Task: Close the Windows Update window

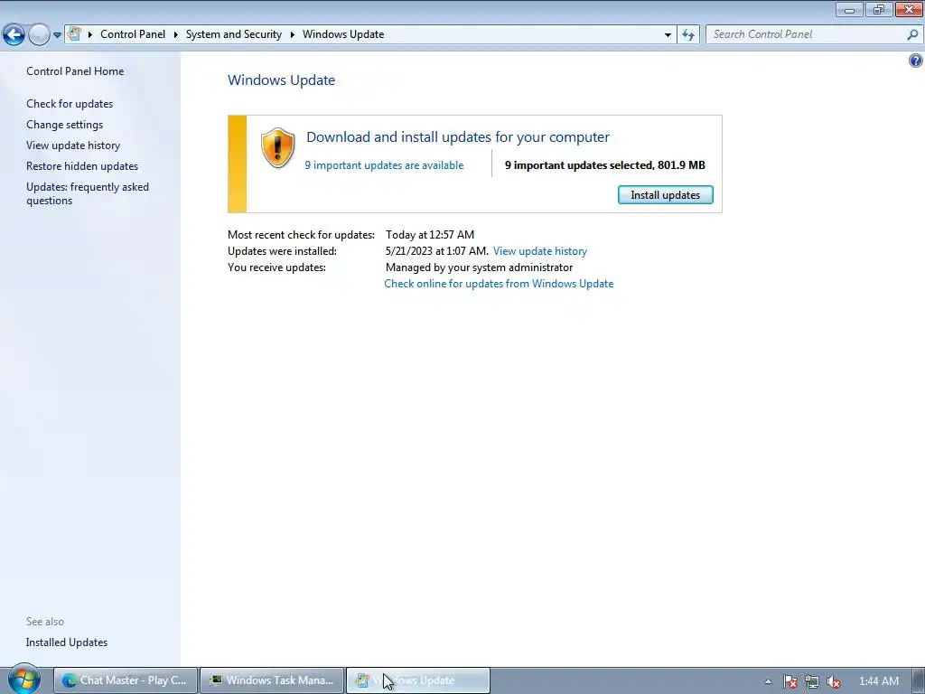Action: coord(909,9)
